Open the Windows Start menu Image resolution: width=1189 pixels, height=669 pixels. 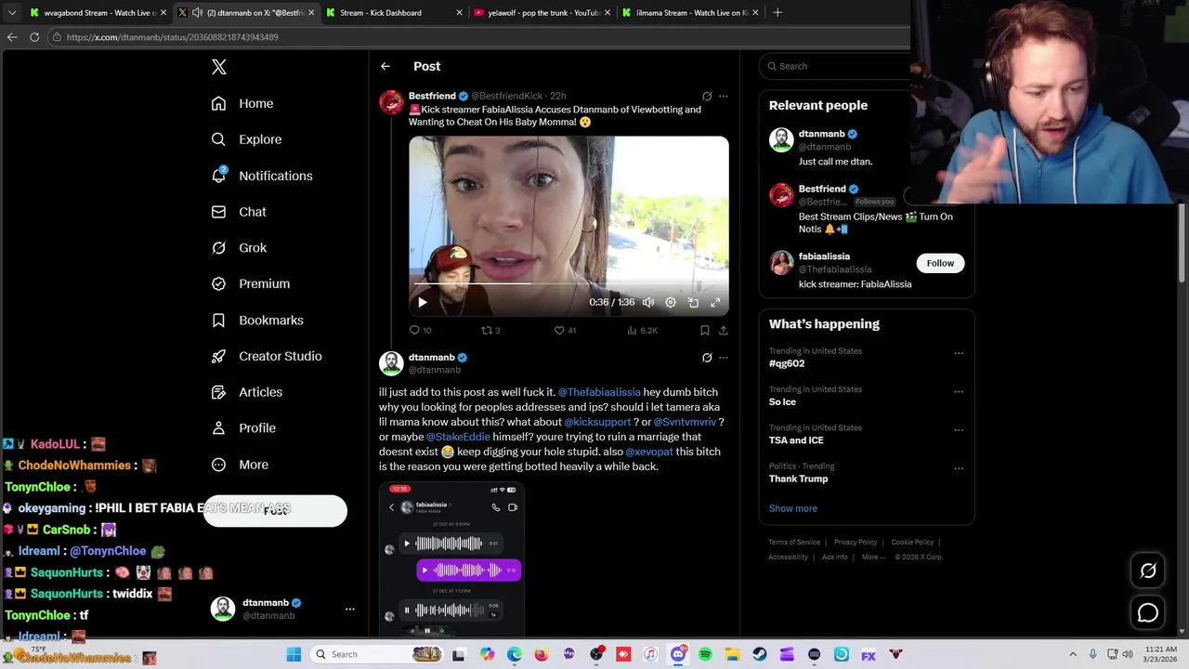tap(294, 654)
